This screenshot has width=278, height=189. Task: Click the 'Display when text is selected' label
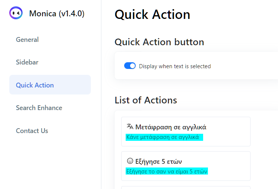(175, 66)
